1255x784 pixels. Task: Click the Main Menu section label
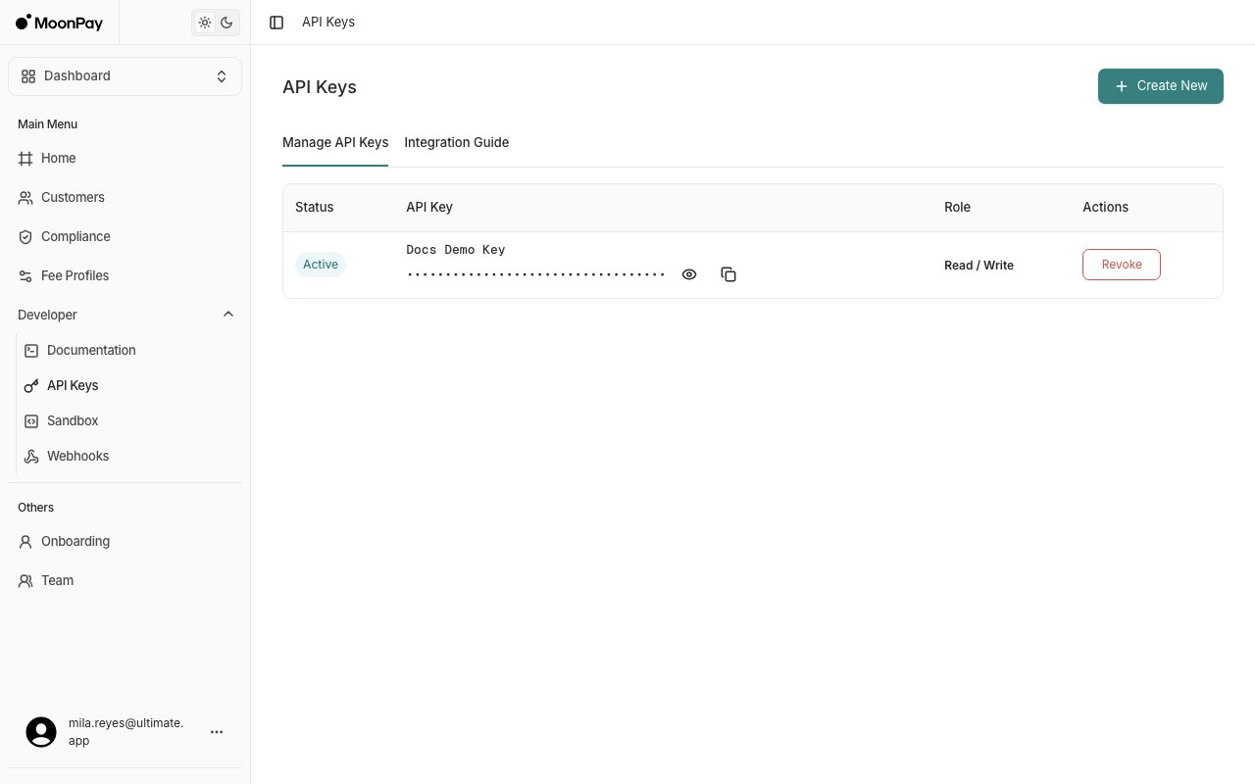coord(47,124)
